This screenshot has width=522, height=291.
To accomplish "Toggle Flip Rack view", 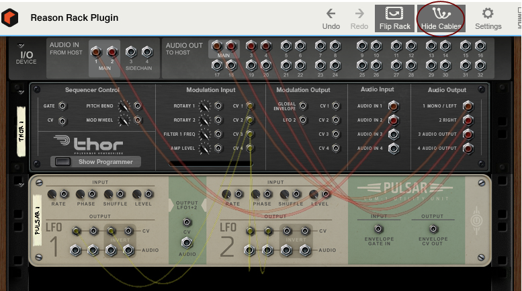I will [394, 18].
